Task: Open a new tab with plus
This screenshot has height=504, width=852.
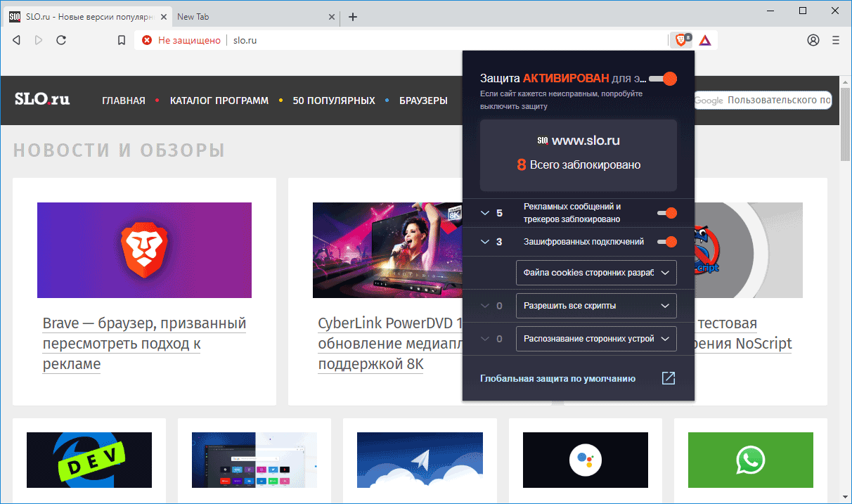Action: pyautogui.click(x=353, y=17)
